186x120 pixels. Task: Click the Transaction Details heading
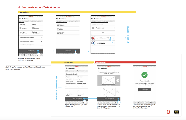[72, 74]
